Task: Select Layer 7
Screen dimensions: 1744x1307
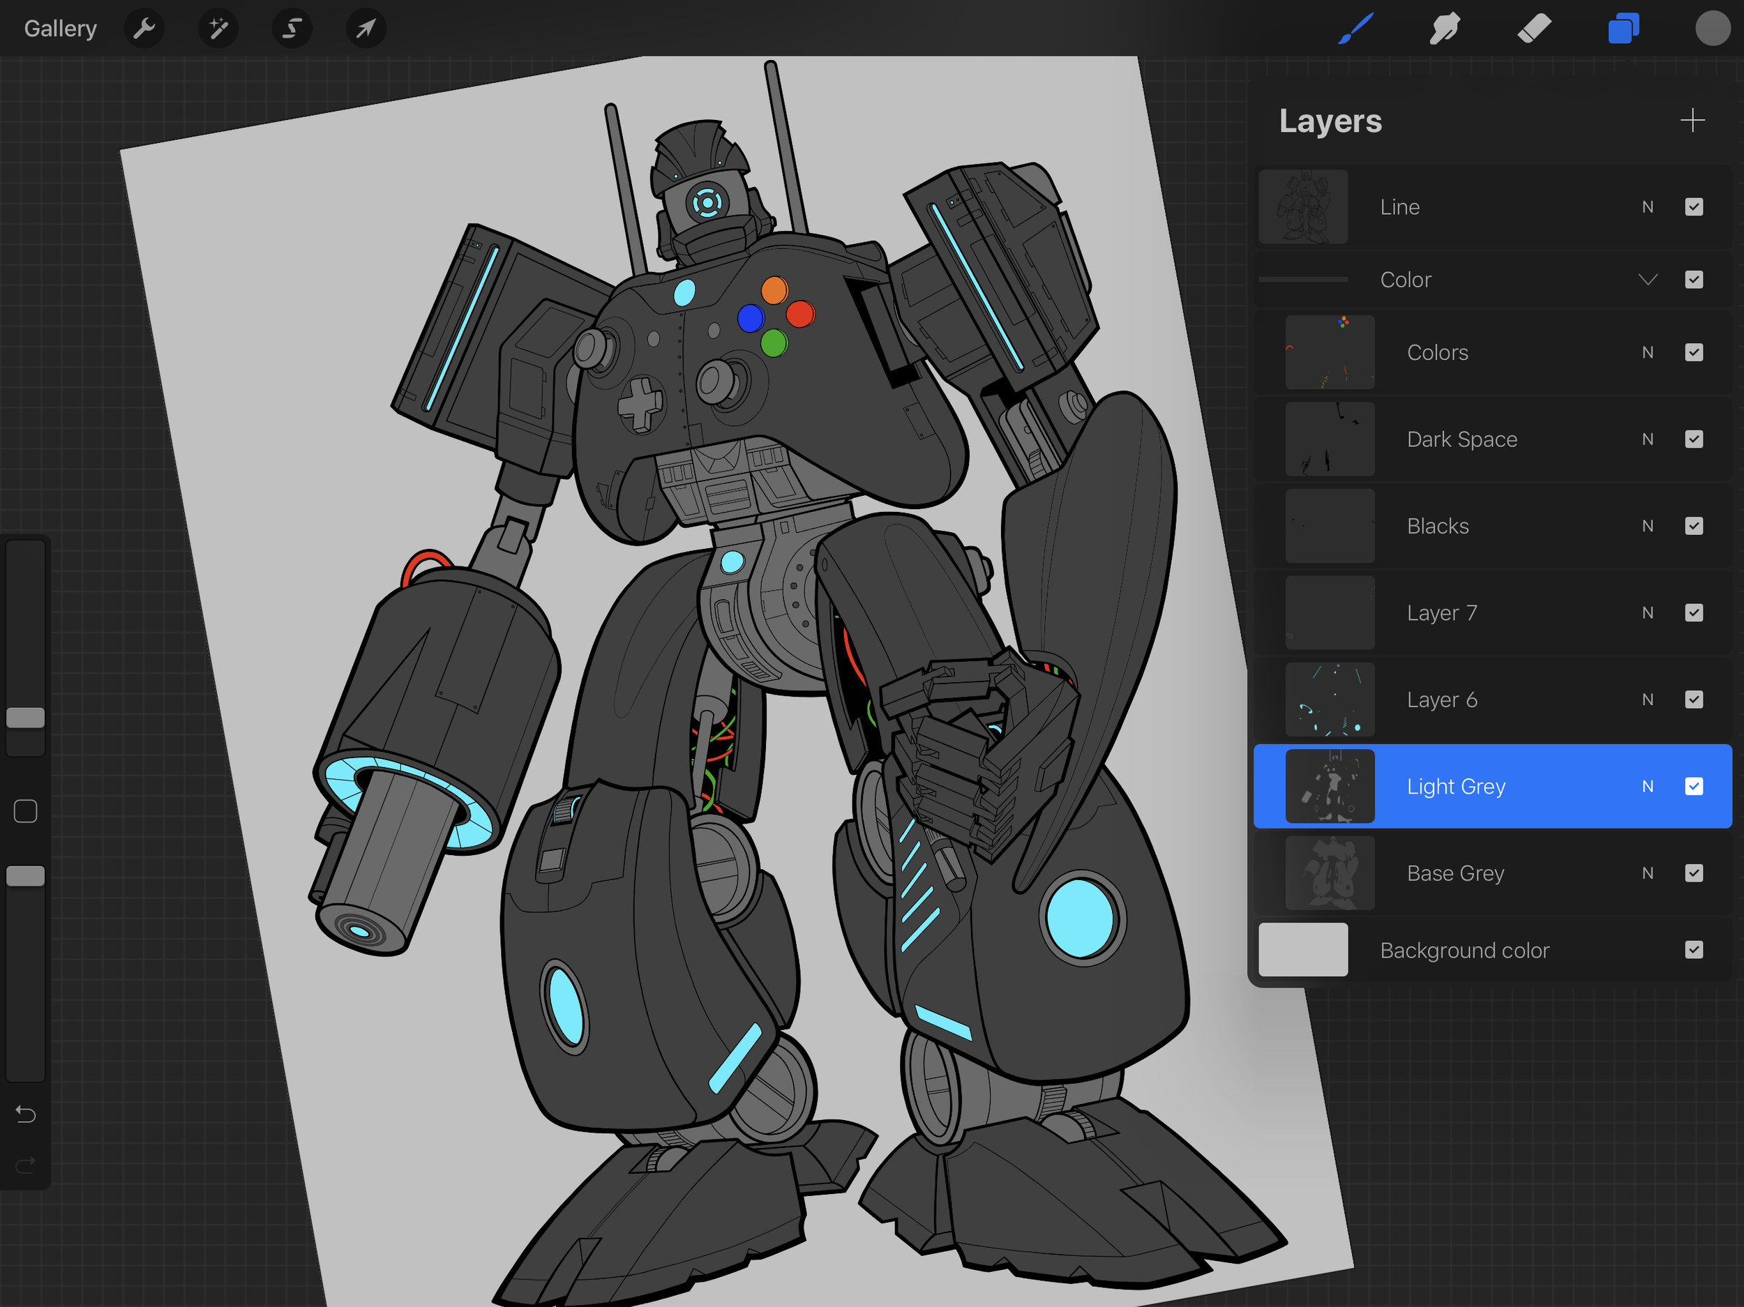Action: coord(1492,612)
